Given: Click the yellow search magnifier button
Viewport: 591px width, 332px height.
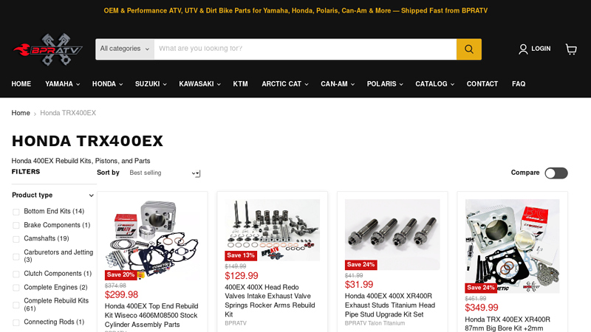Looking at the screenshot, I should pos(469,49).
